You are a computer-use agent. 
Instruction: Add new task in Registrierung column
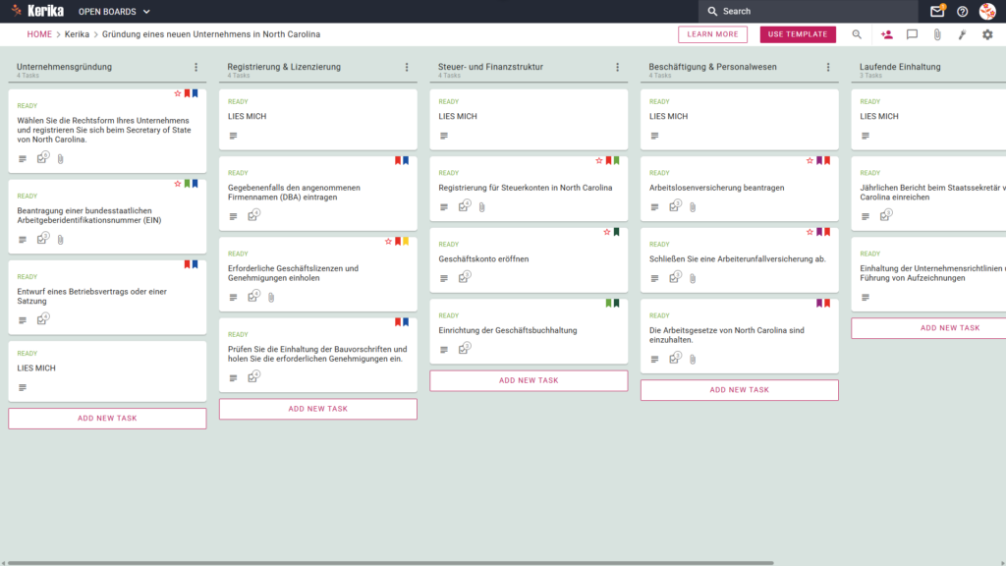[318, 409]
